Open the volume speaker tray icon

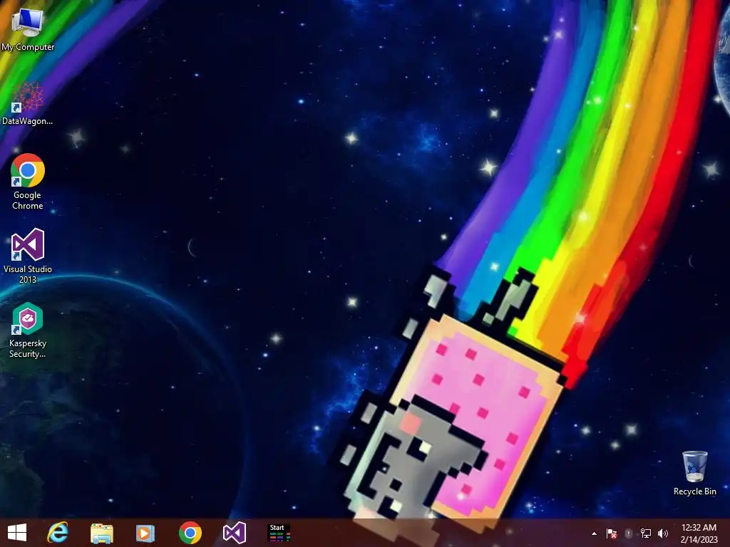click(x=663, y=533)
